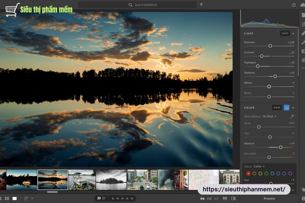The width and height of the screenshot is (305, 203).
Task: Open the sort order dropdown
Action: click(29, 198)
